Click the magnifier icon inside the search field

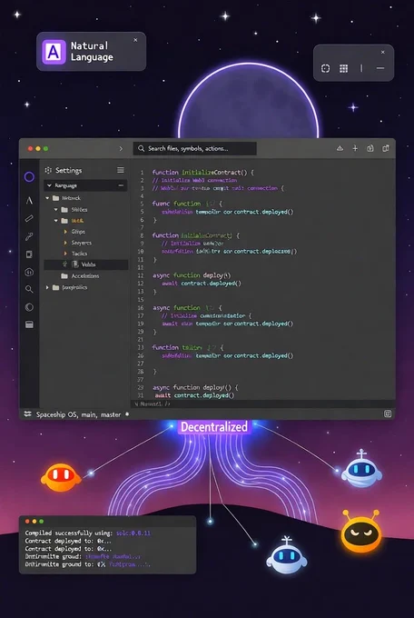(x=141, y=148)
